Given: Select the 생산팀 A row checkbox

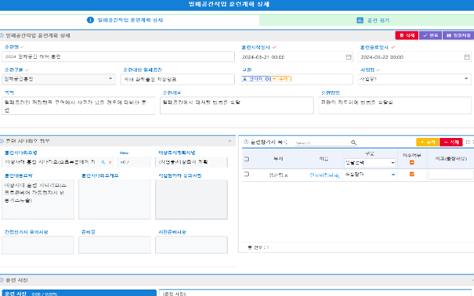Looking at the screenshot, I should [x=247, y=175].
